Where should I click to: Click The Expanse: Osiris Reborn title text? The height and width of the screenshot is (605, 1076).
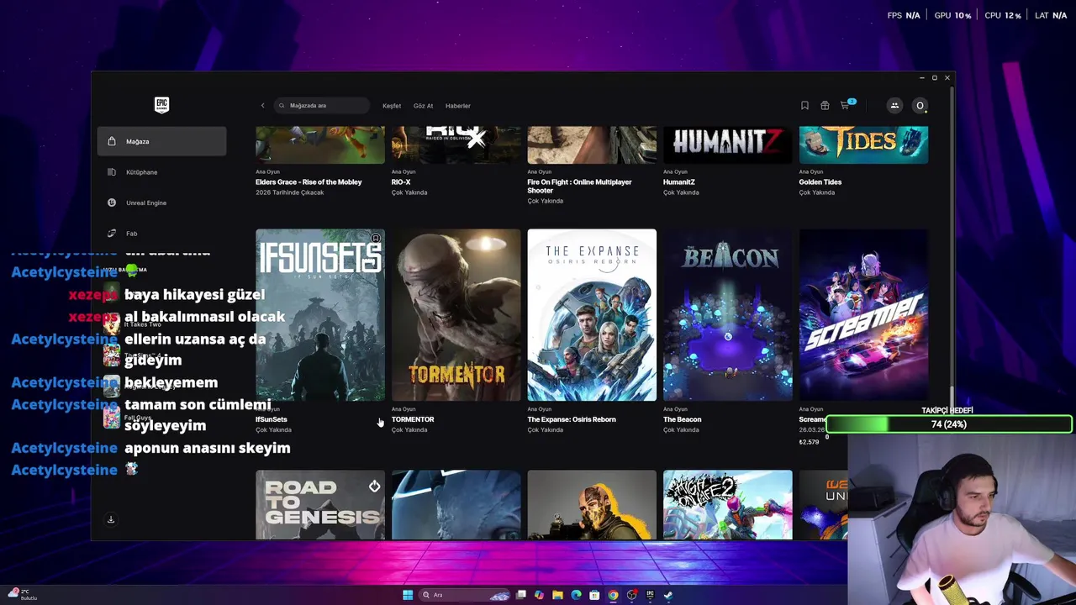click(572, 419)
